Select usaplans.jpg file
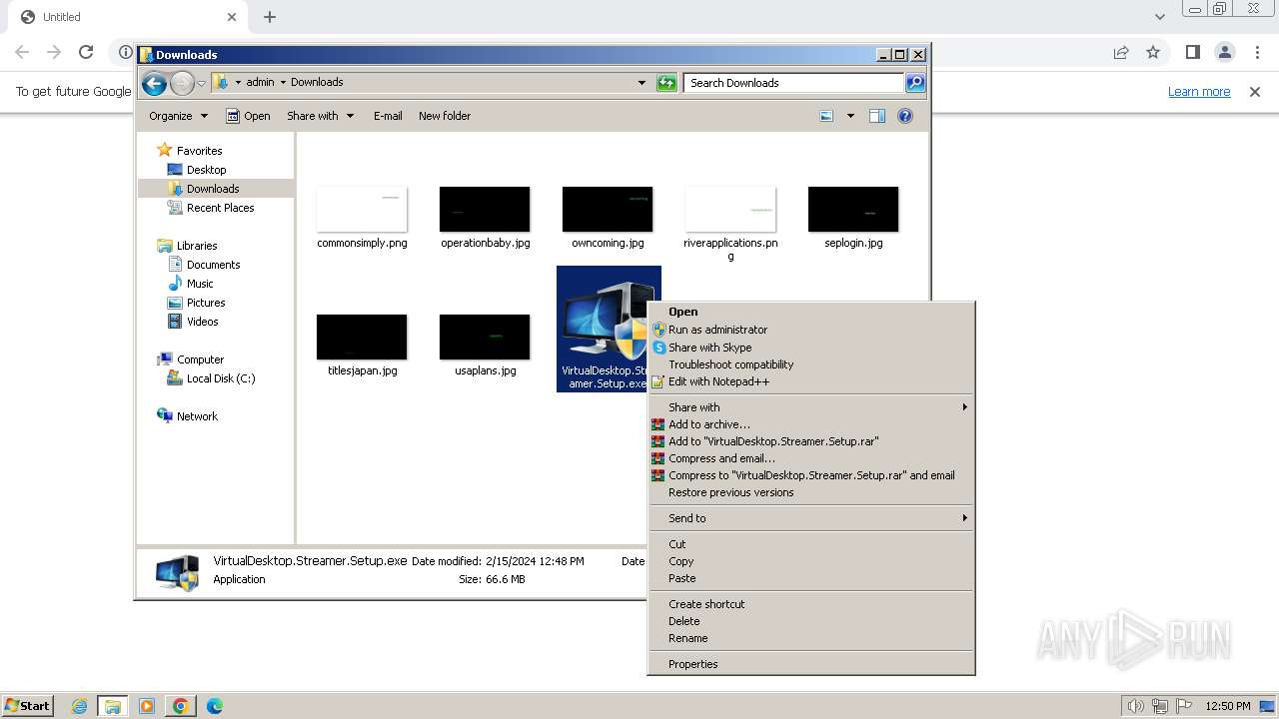The image size is (1279, 719). pos(485,346)
